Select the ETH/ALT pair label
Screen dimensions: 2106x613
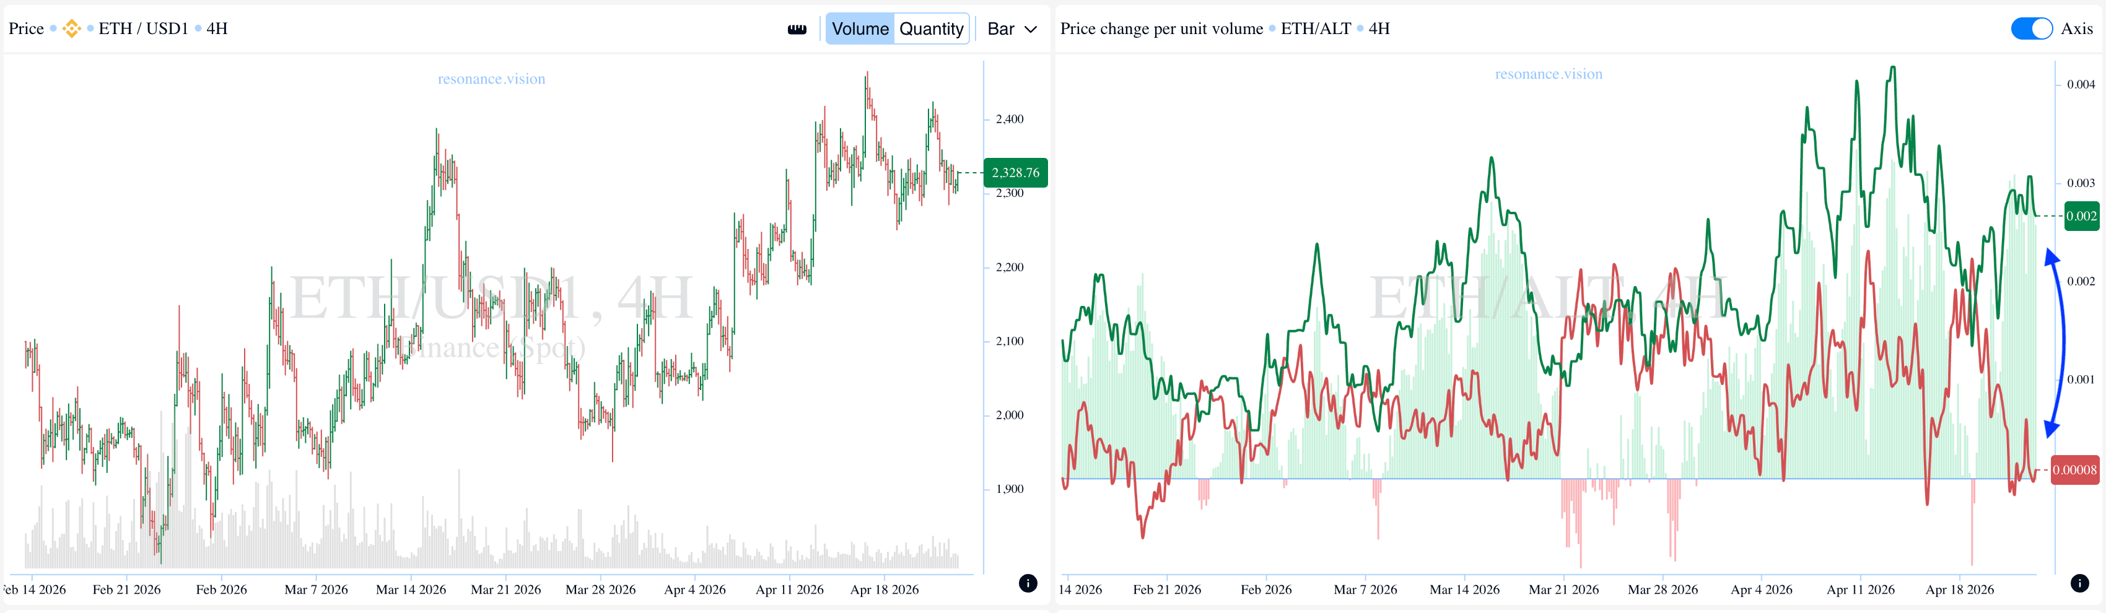[x=1316, y=28]
